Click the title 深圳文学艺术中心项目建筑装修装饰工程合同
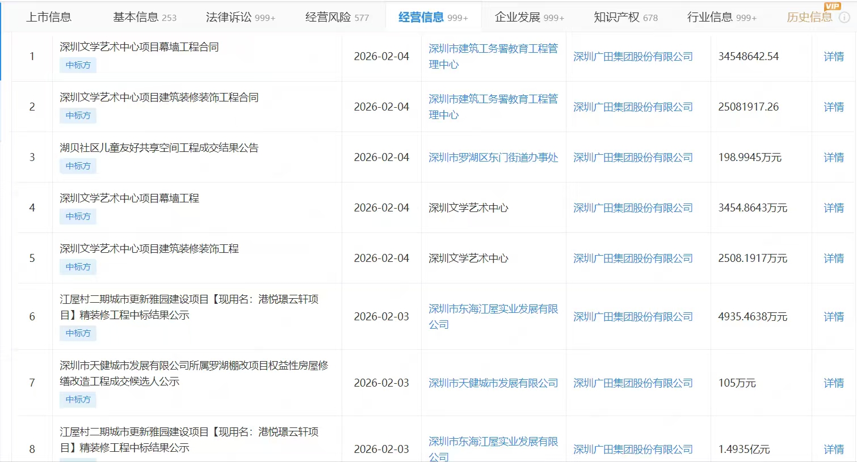The image size is (857, 462). 159,97
